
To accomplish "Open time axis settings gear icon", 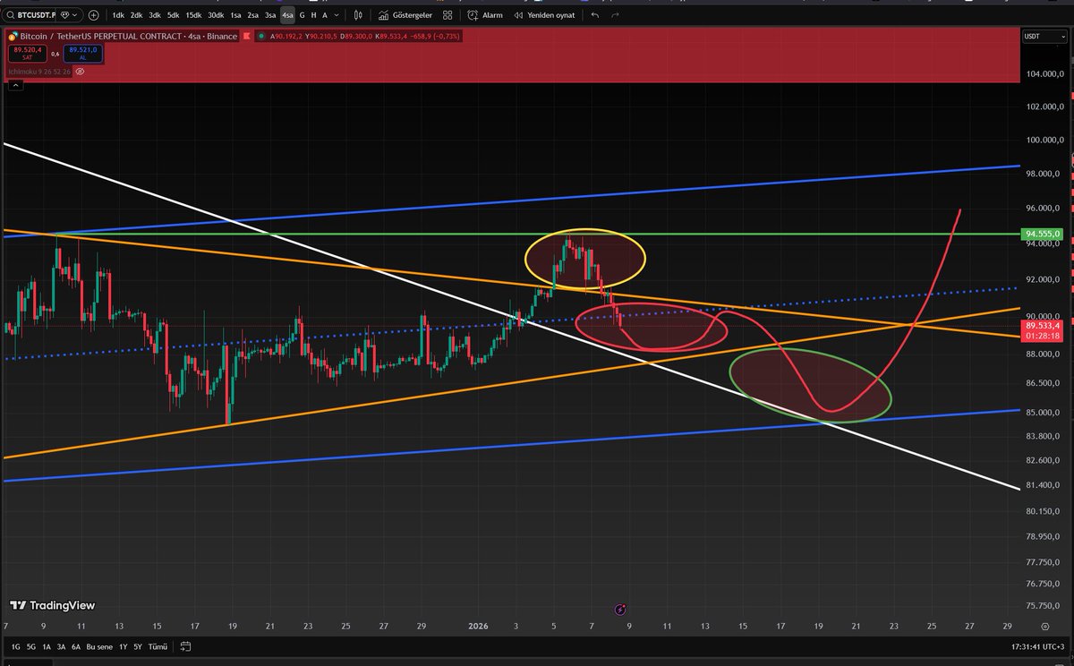I will [1044, 627].
